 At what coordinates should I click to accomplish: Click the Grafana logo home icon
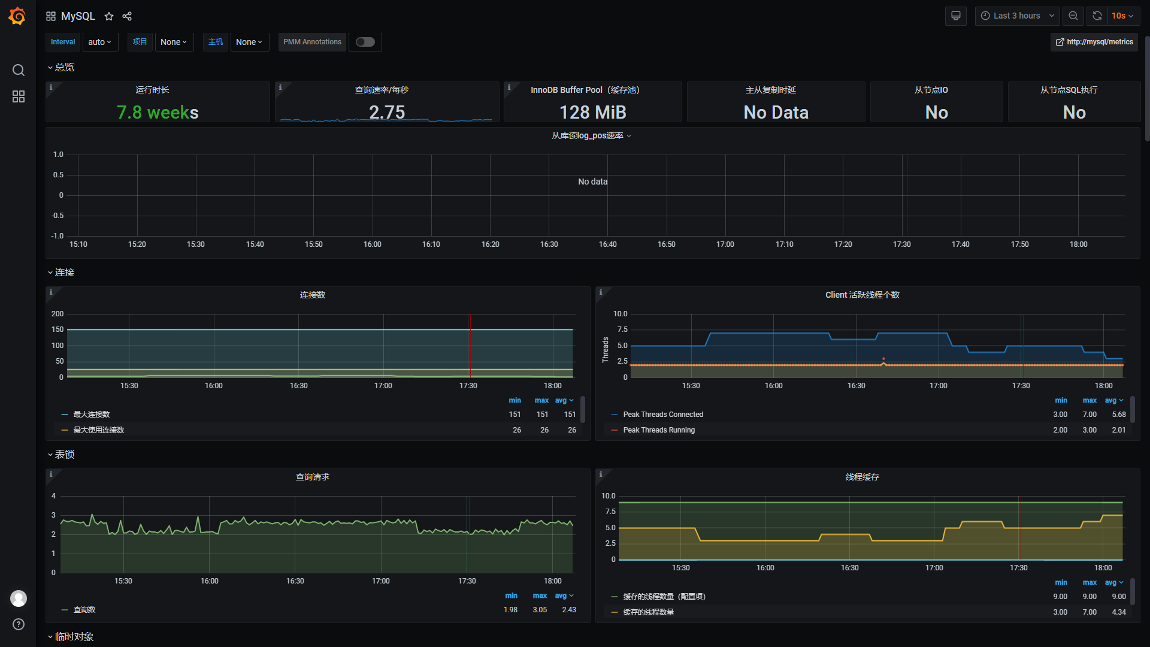17,16
